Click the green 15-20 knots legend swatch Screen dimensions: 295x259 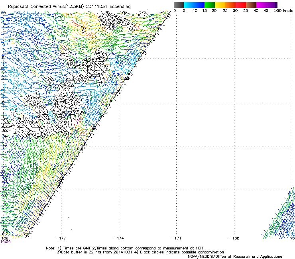(210, 5)
